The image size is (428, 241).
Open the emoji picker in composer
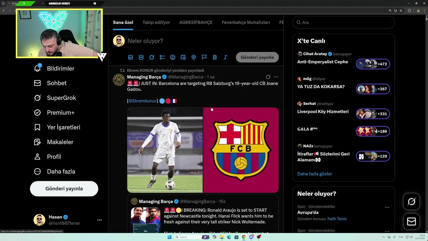tap(173, 57)
